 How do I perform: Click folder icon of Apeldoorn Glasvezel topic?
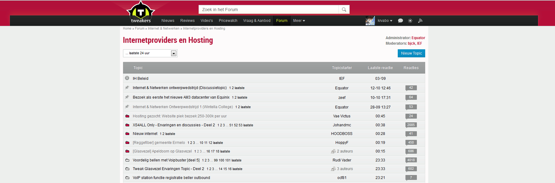pyautogui.click(x=127, y=151)
